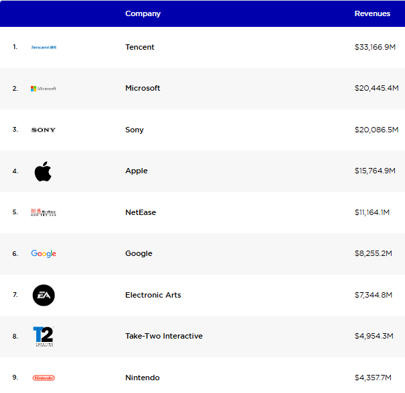Click the $8,255.2M revenue value
405x393 pixels.
point(373,253)
